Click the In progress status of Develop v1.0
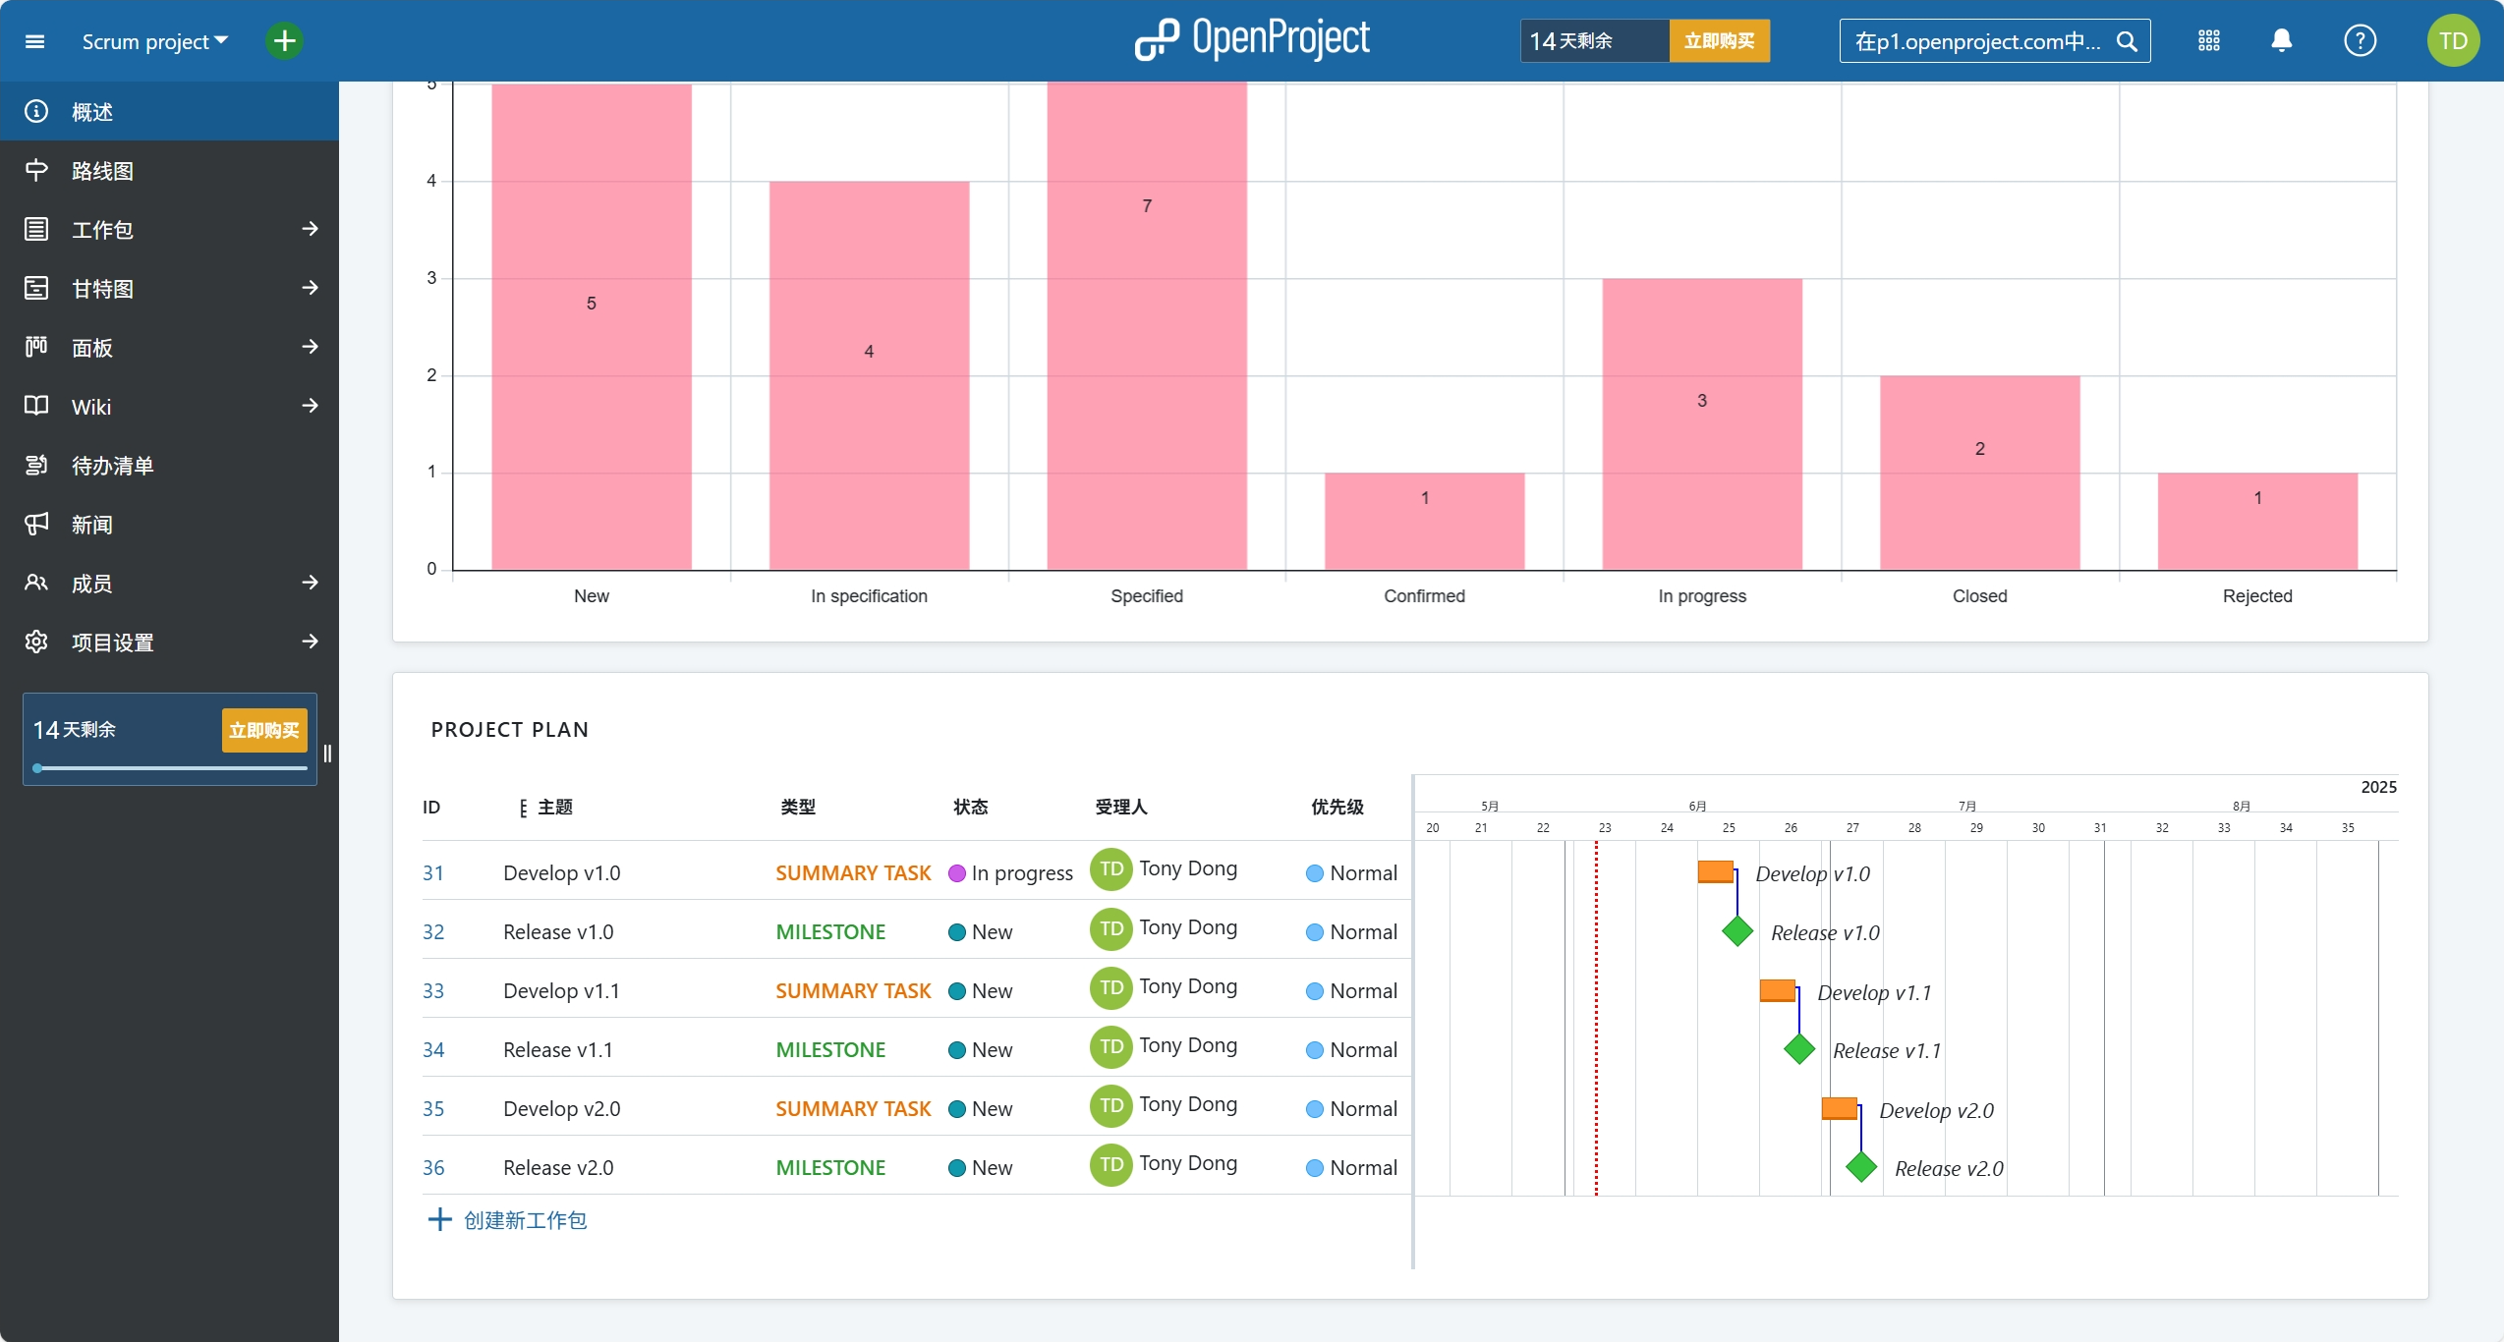 [1011, 872]
